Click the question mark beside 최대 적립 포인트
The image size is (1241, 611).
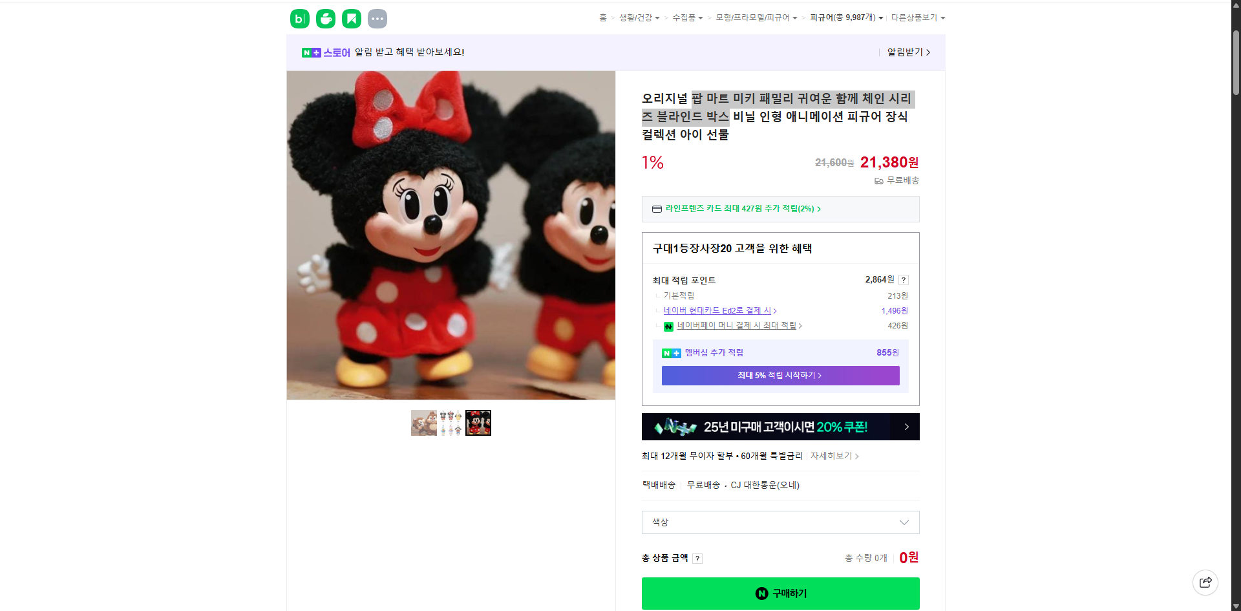pyautogui.click(x=904, y=280)
